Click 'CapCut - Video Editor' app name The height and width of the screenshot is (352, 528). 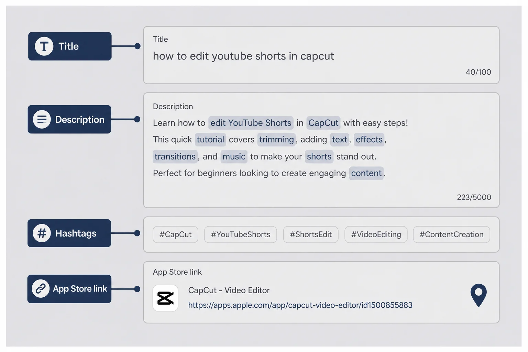pyautogui.click(x=229, y=290)
